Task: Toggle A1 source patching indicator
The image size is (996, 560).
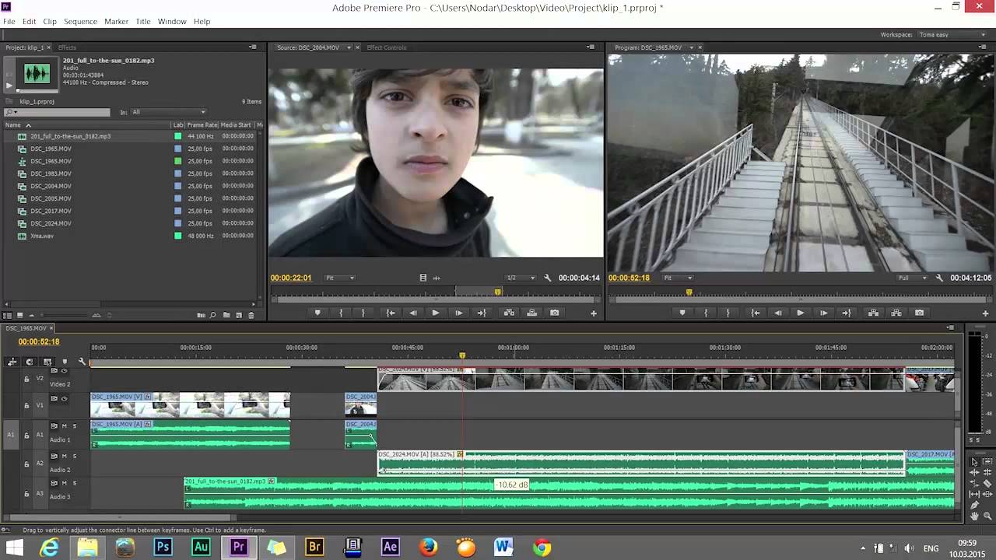Action: [11, 434]
